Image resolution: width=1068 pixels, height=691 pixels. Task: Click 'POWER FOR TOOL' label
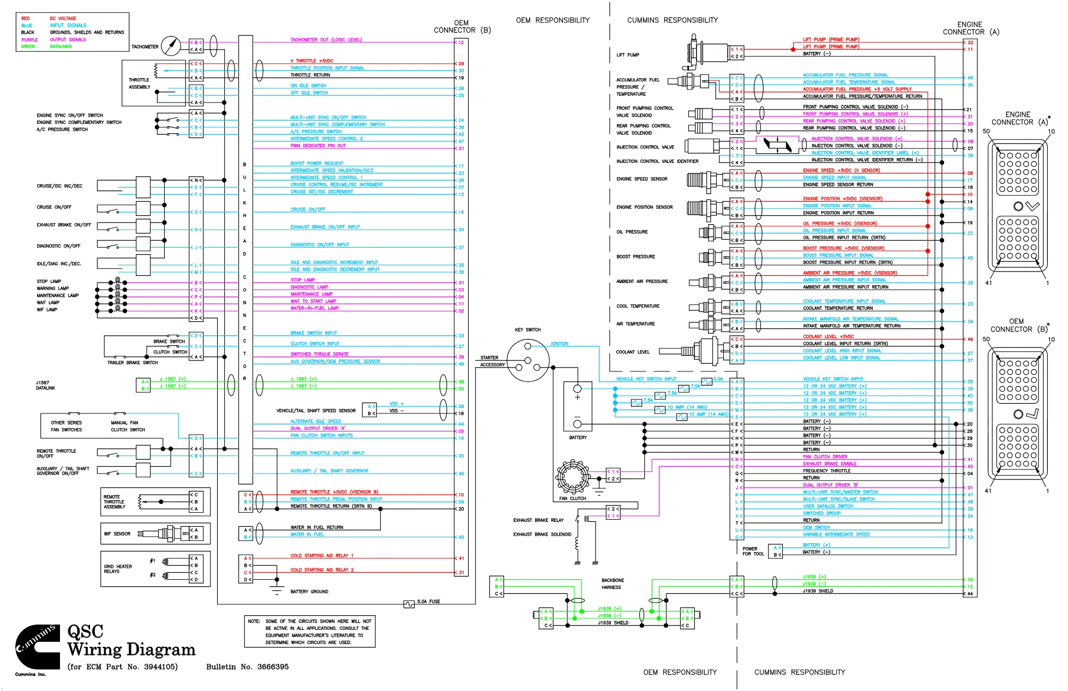click(x=753, y=551)
